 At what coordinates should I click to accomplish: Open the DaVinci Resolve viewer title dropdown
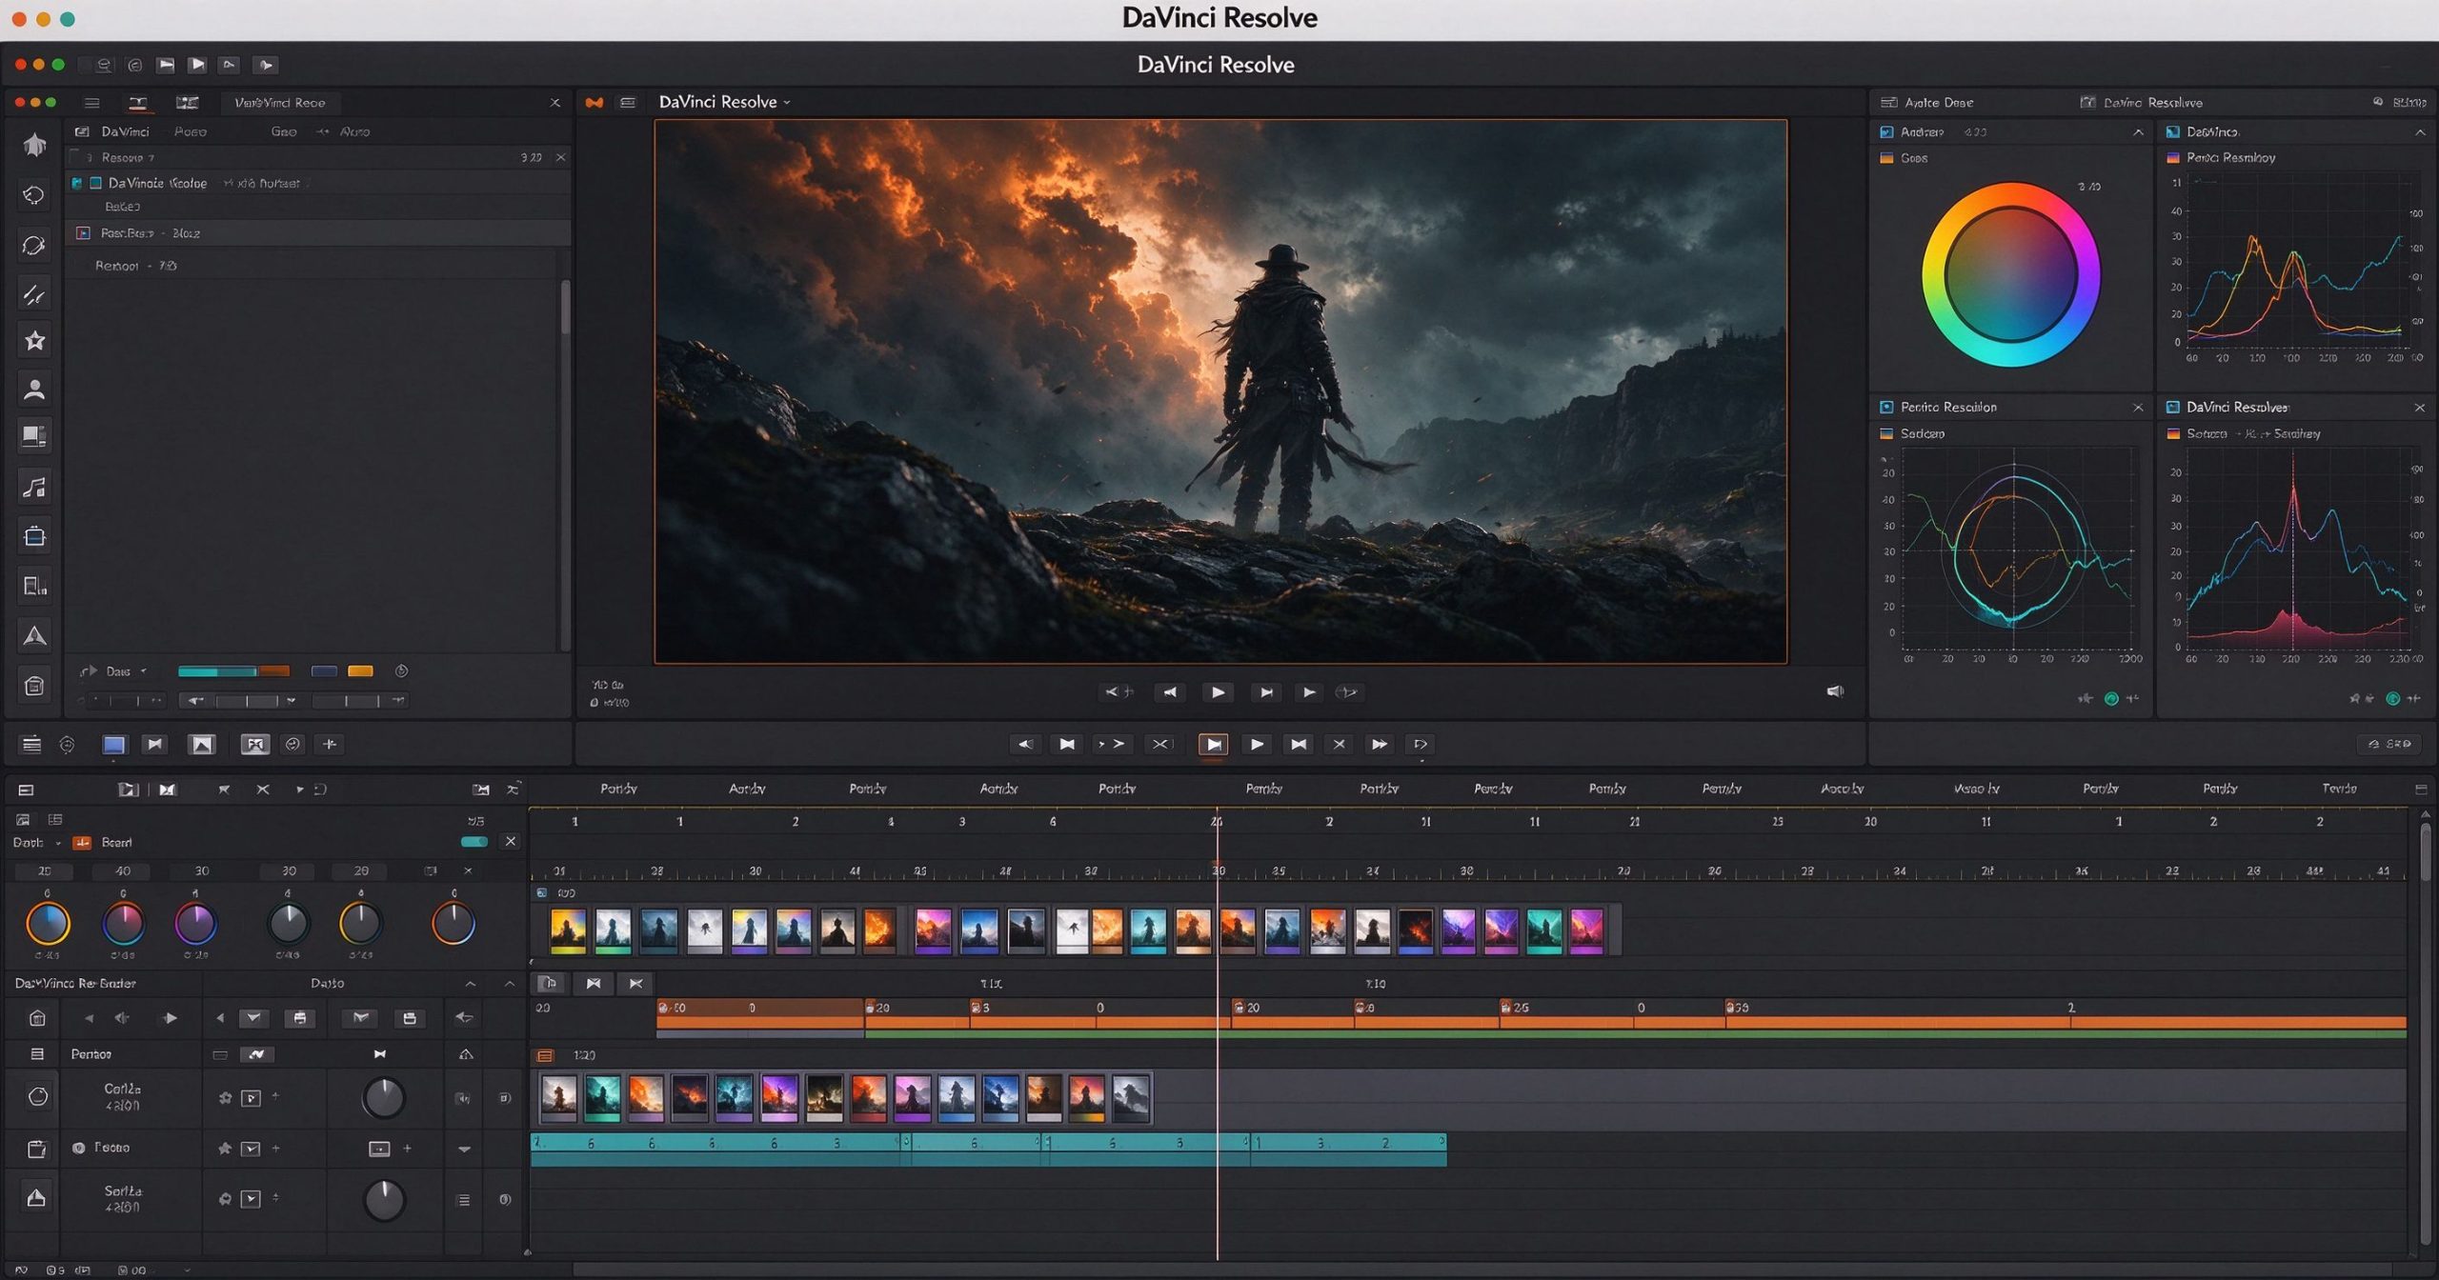click(x=725, y=102)
